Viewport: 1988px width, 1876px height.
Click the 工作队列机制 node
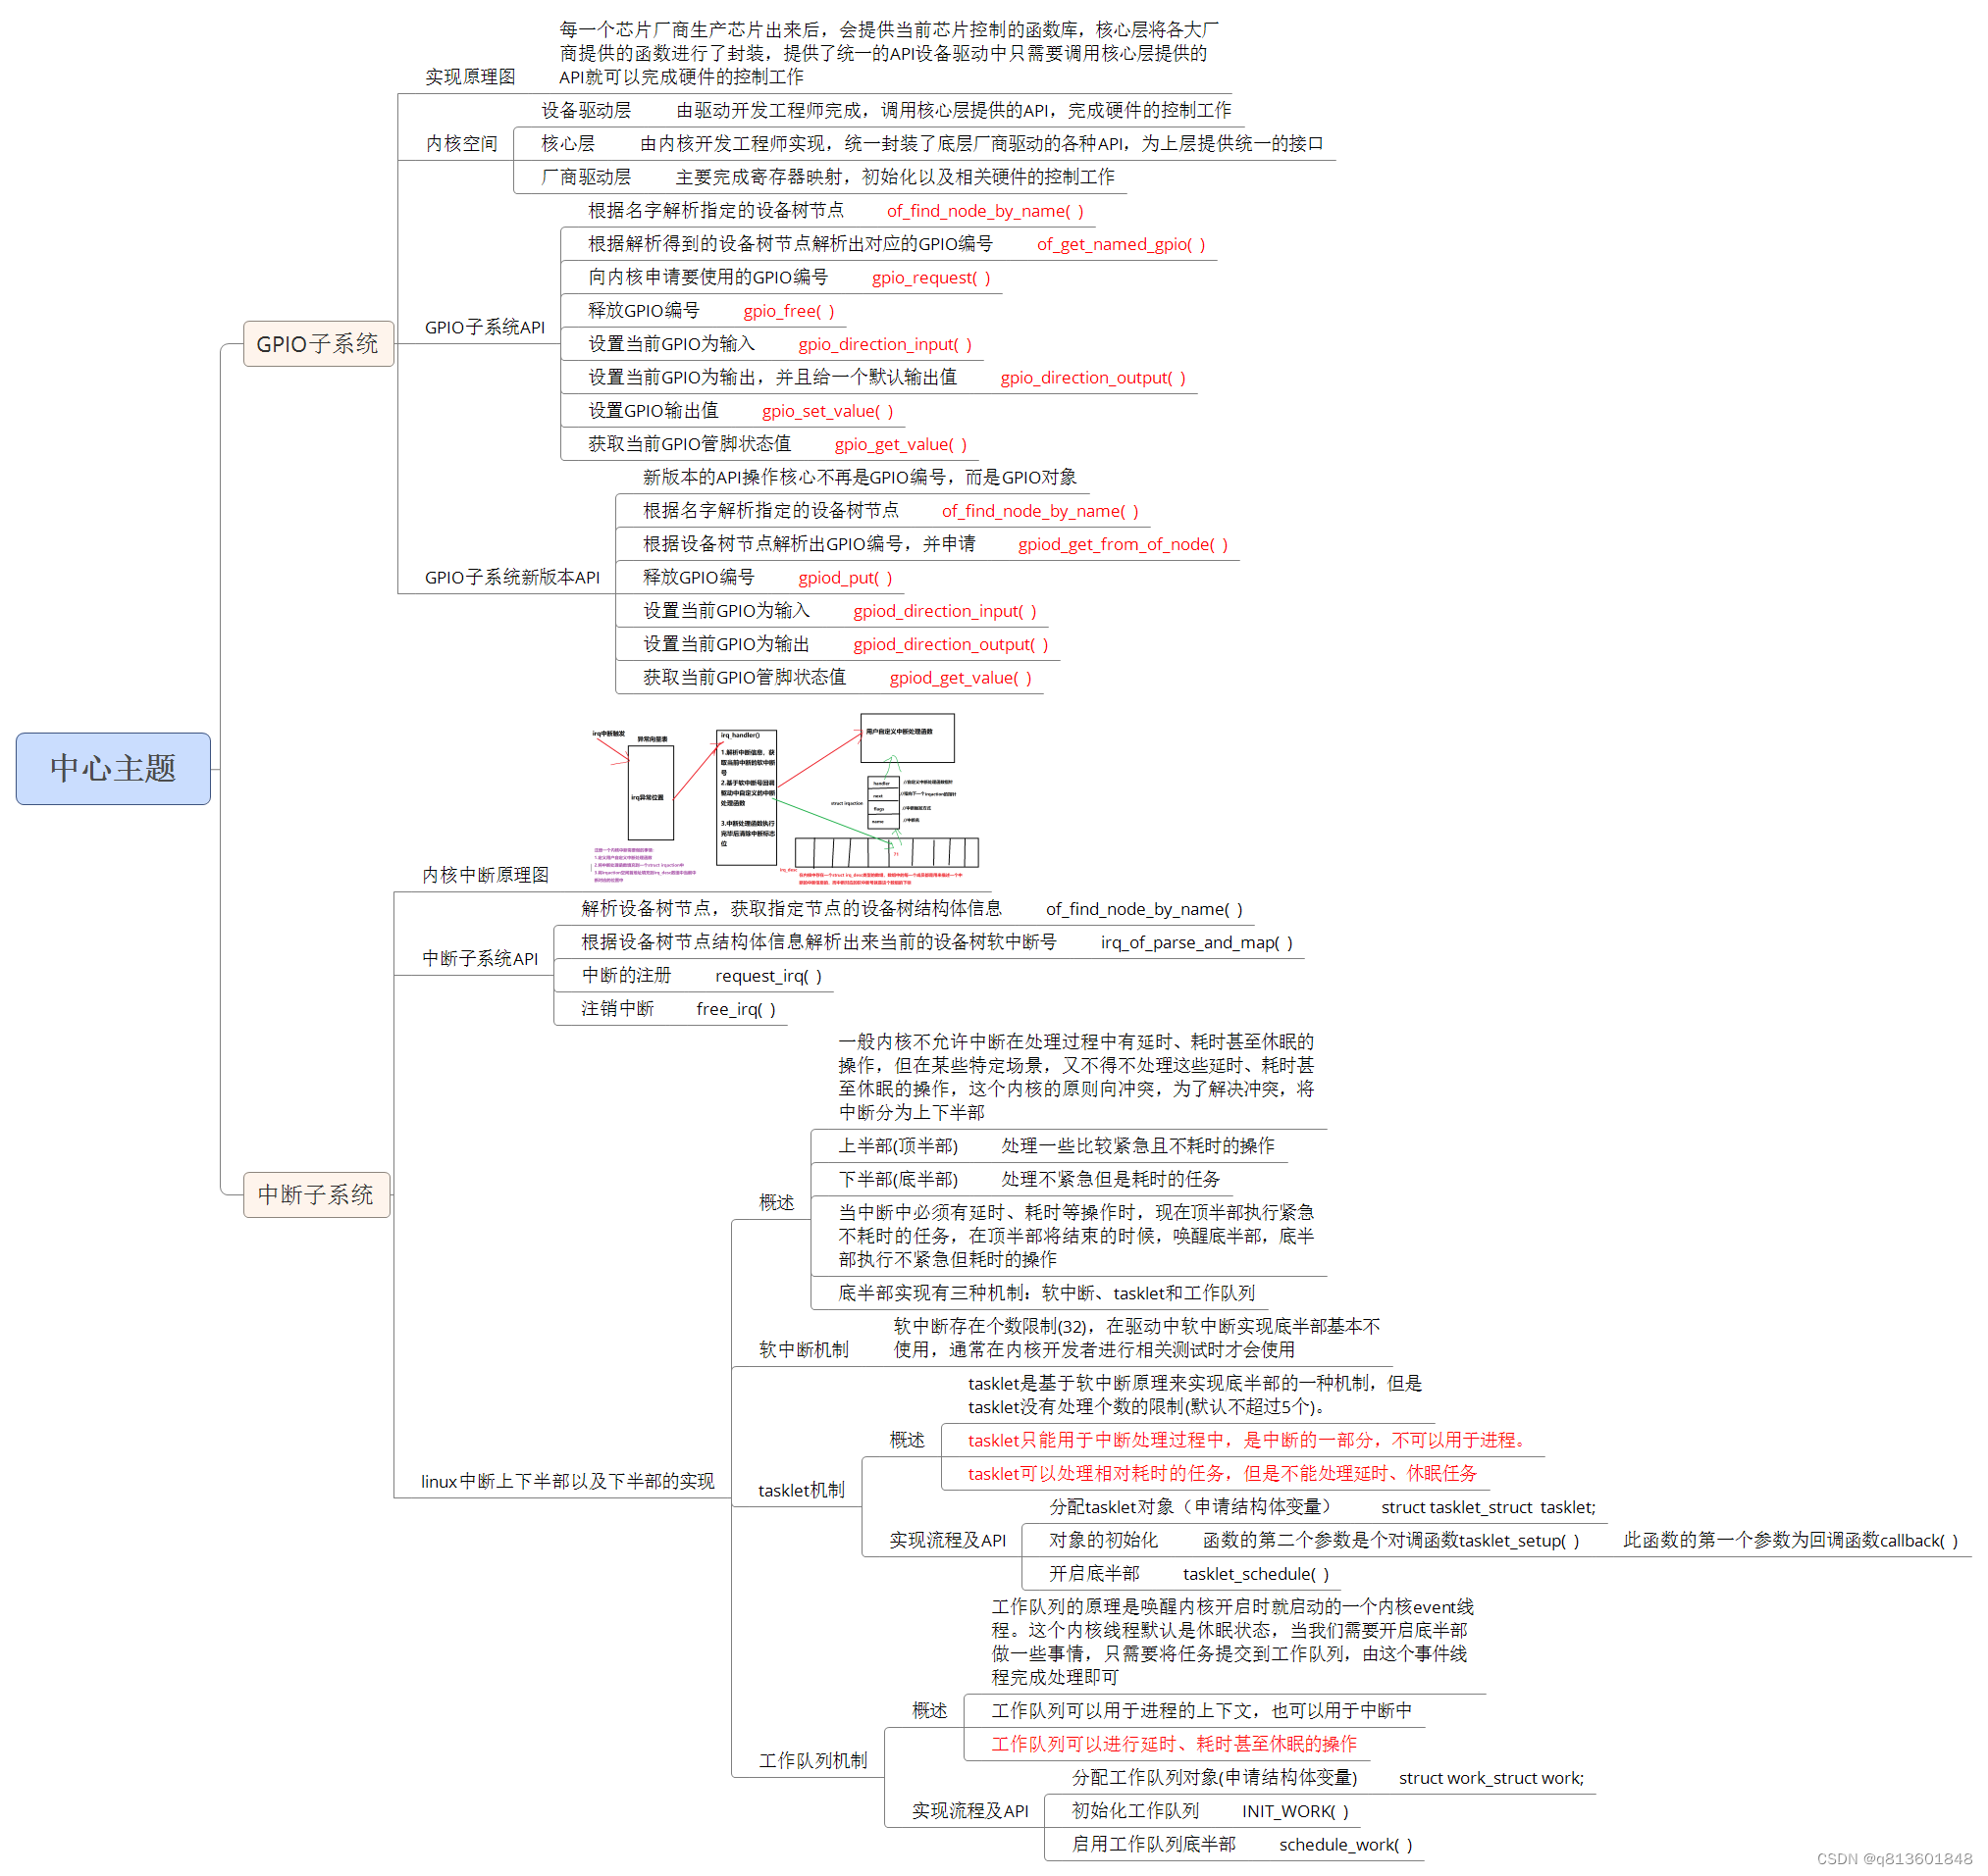pyautogui.click(x=812, y=1760)
